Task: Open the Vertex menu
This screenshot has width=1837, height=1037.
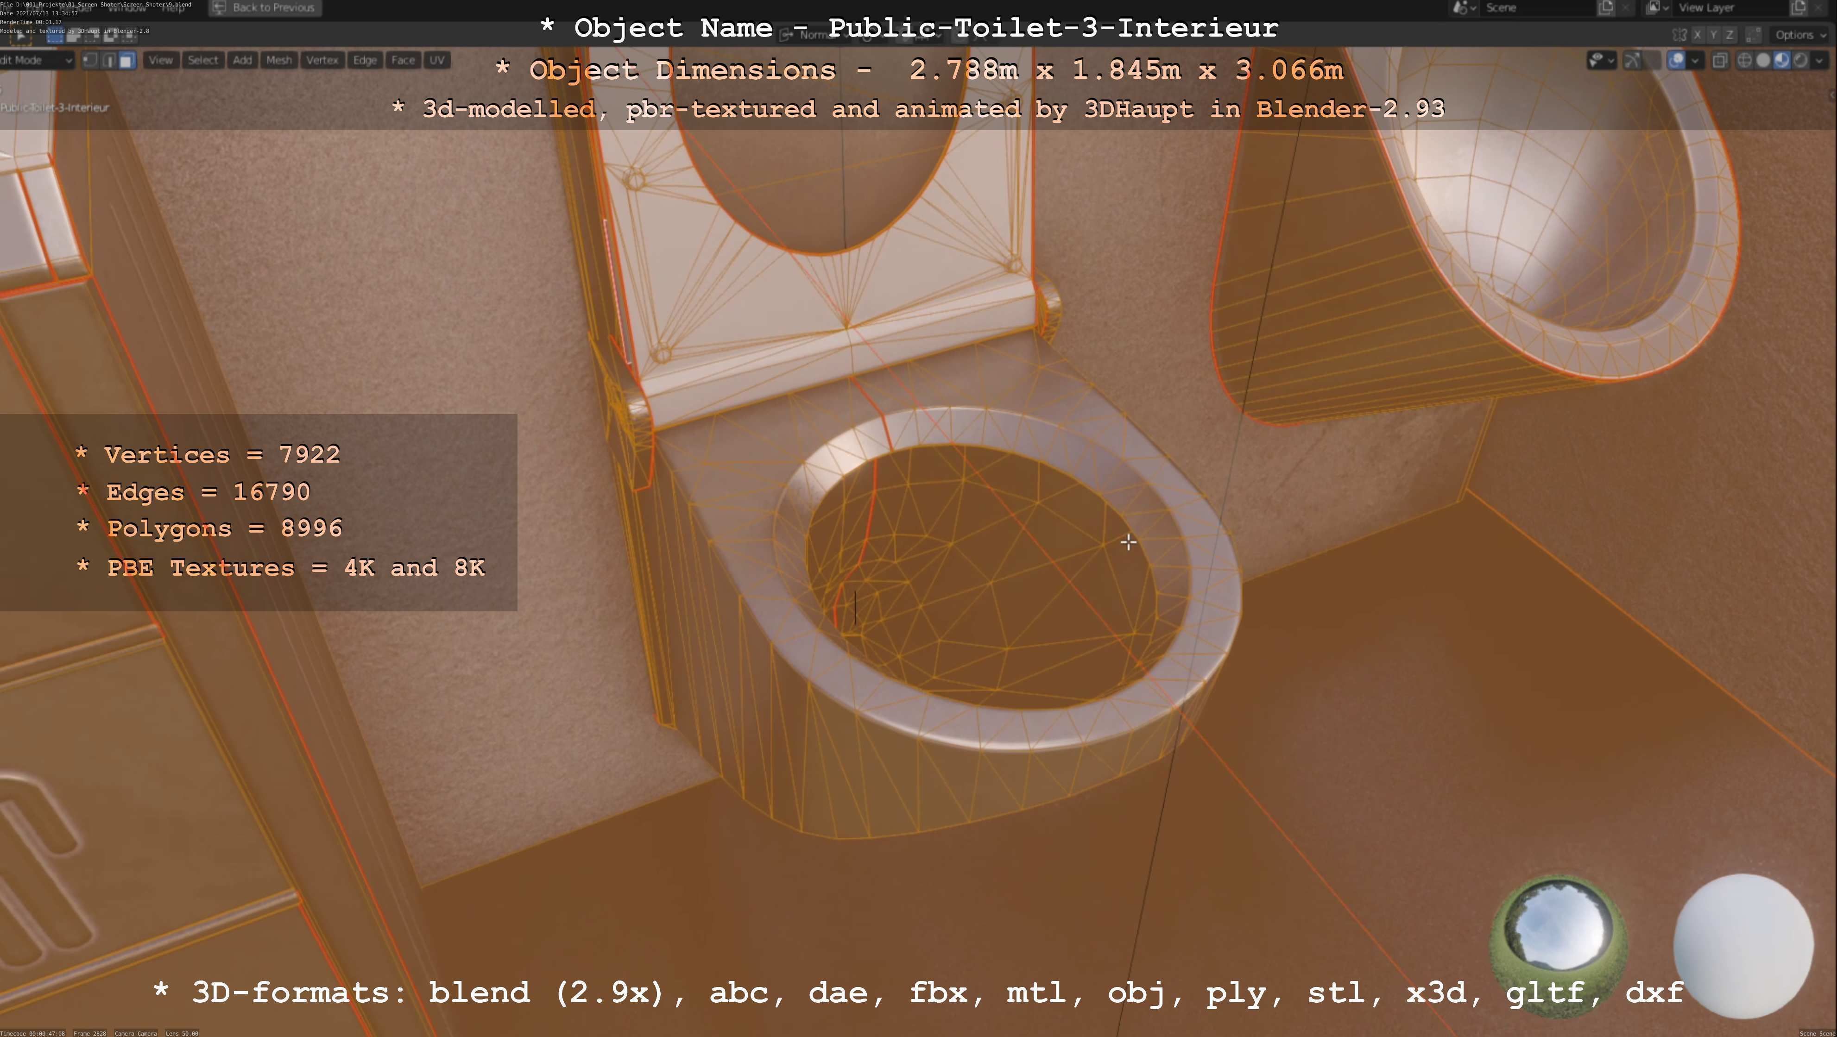Action: click(322, 60)
